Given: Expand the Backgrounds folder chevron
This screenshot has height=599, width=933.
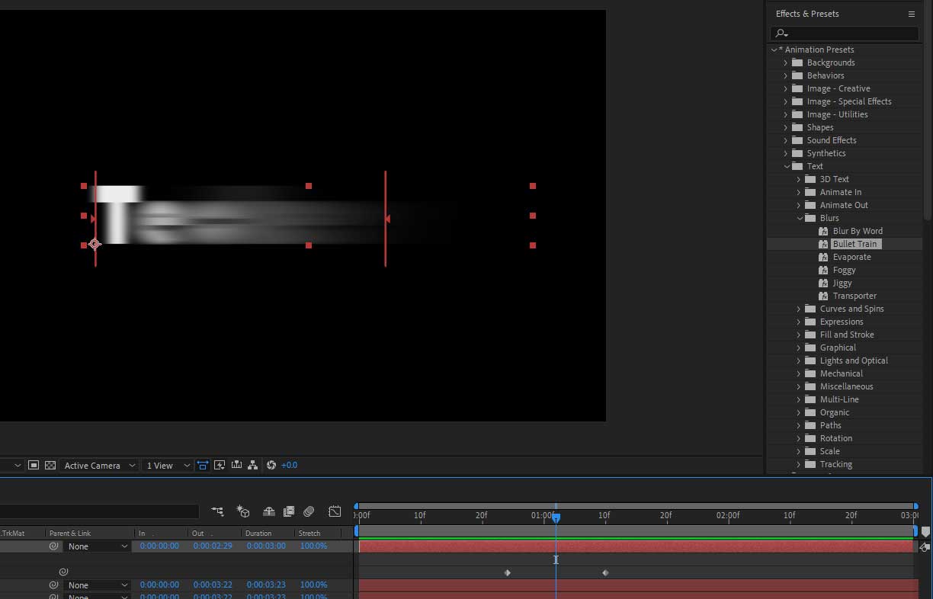Looking at the screenshot, I should coord(786,62).
